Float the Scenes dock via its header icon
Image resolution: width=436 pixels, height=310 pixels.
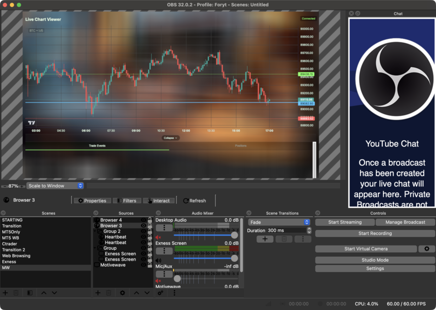pos(3,213)
